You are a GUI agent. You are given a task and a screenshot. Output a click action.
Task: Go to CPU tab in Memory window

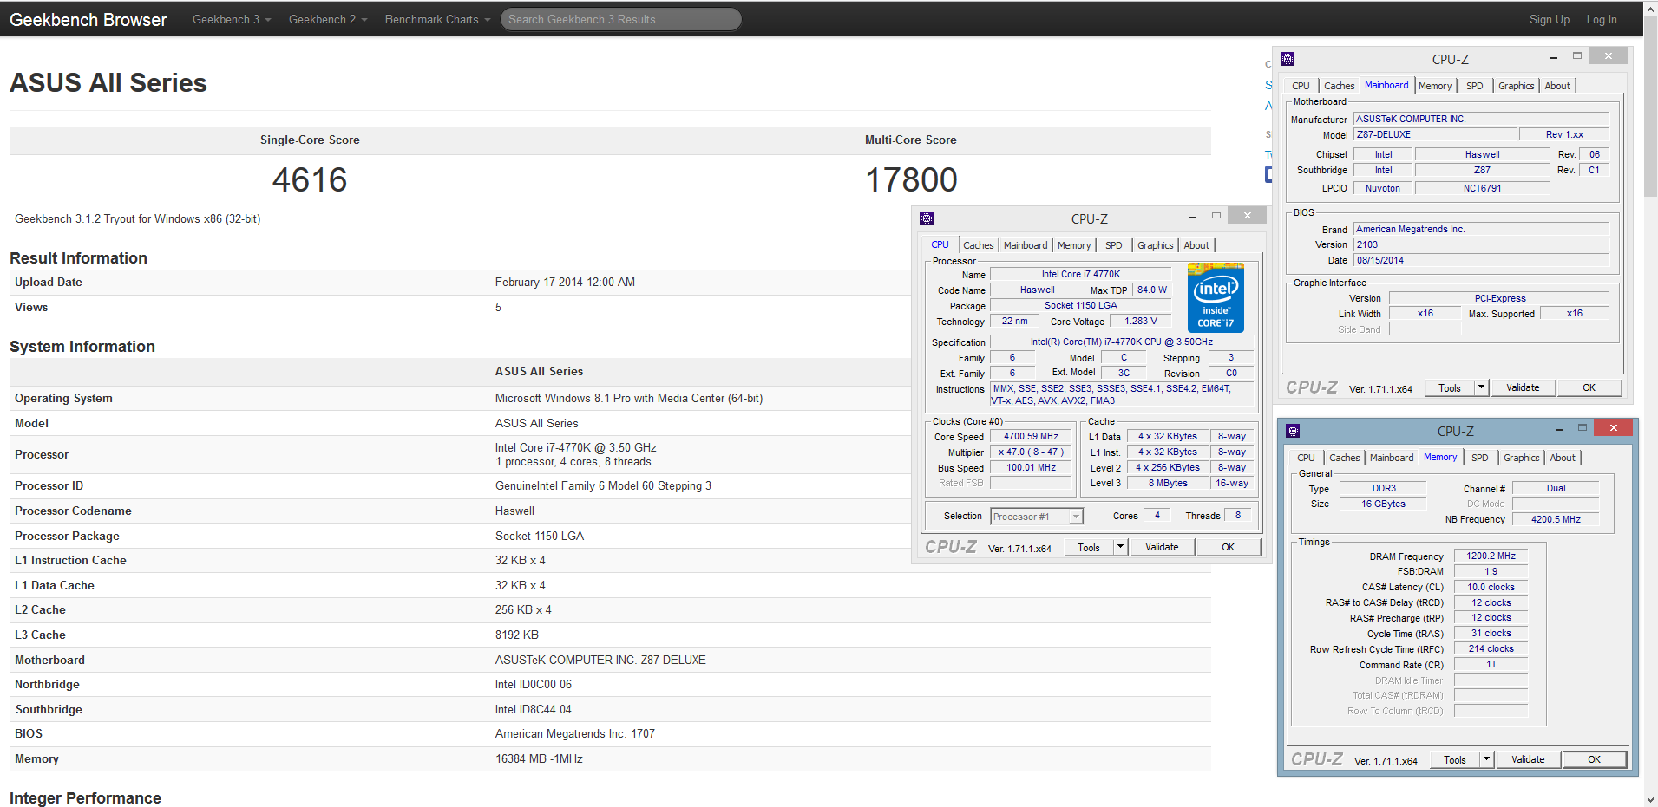pos(1306,458)
